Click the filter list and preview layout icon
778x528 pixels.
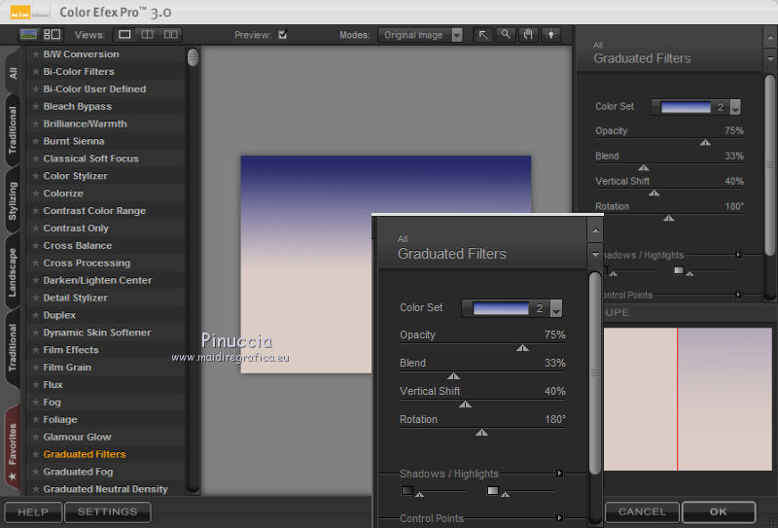pos(53,34)
